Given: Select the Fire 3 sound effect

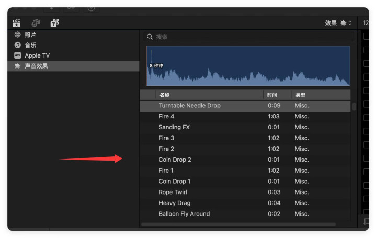Looking at the screenshot, I should [245, 138].
